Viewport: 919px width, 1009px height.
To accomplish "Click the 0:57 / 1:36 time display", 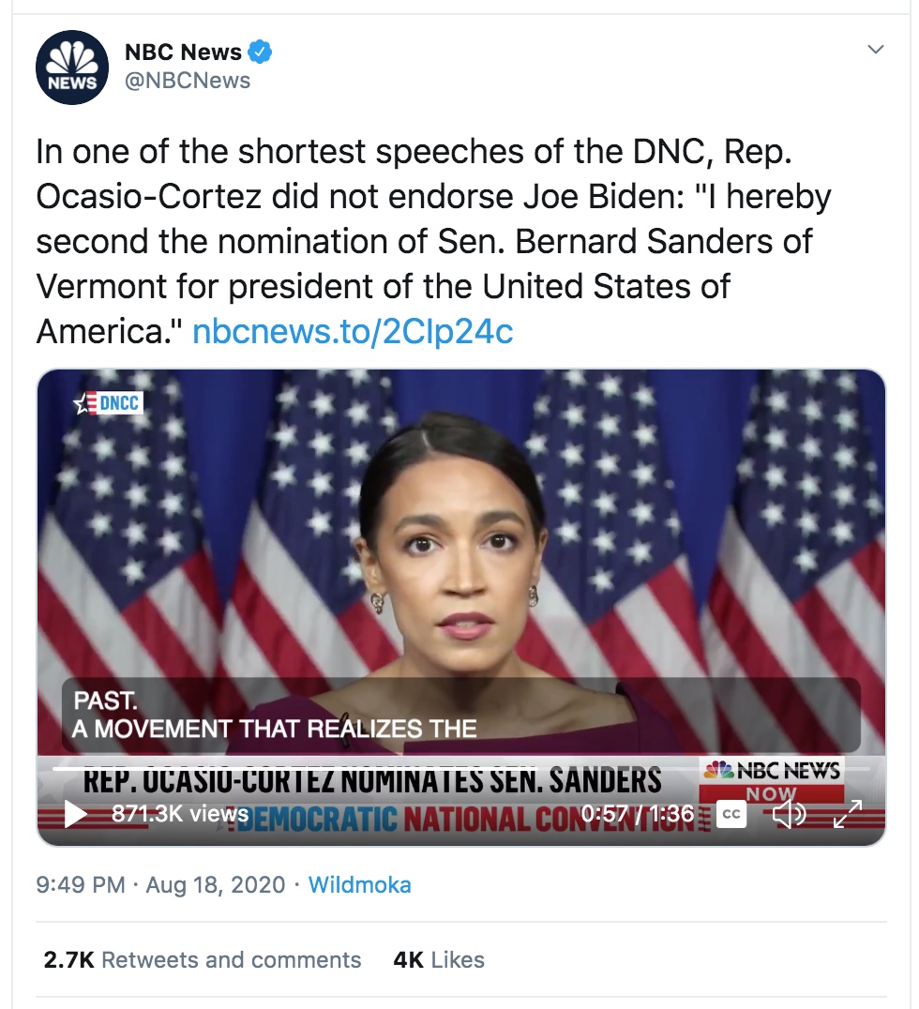I will tap(638, 814).
